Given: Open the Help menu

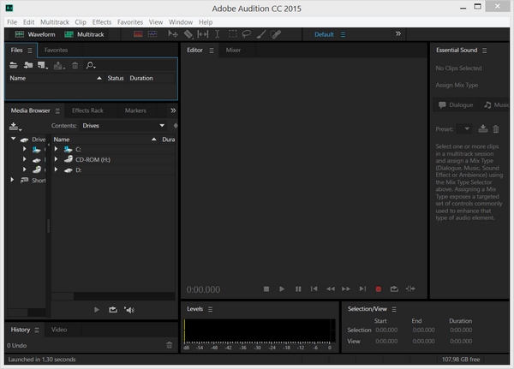Looking at the screenshot, I should (206, 22).
